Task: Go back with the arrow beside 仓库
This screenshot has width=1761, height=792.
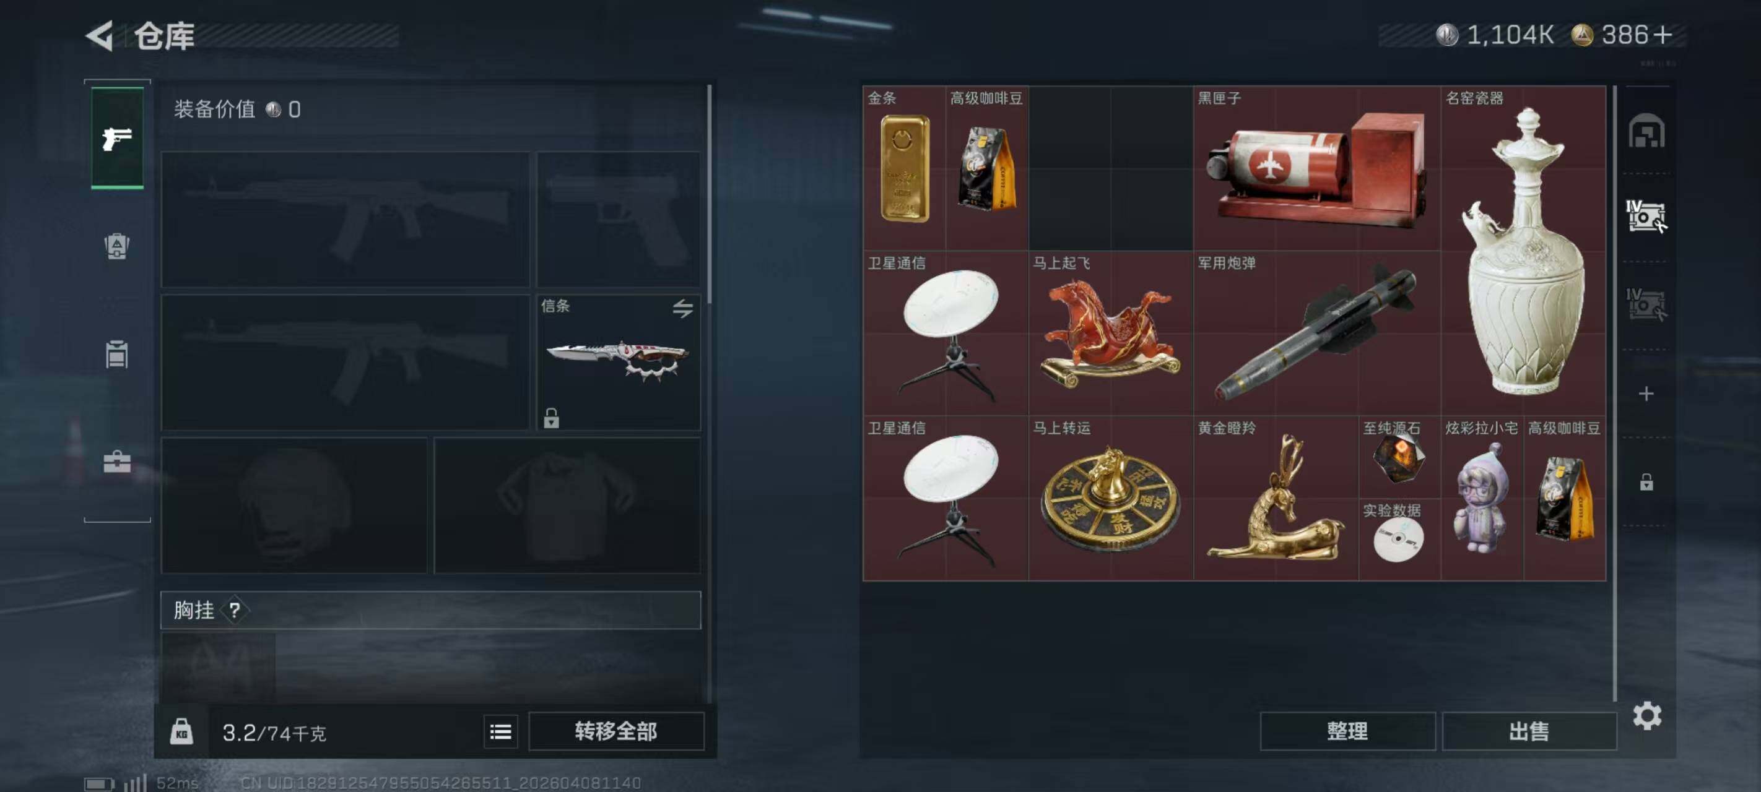Action: coord(100,35)
